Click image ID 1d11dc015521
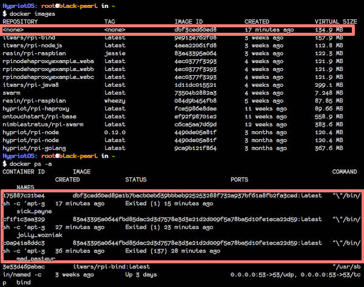The image size is (364, 287). pyautogui.click(x=195, y=85)
